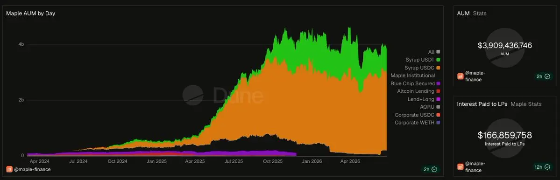Click the 0 y-axis label
The image size is (560, 180).
pos(22,156)
